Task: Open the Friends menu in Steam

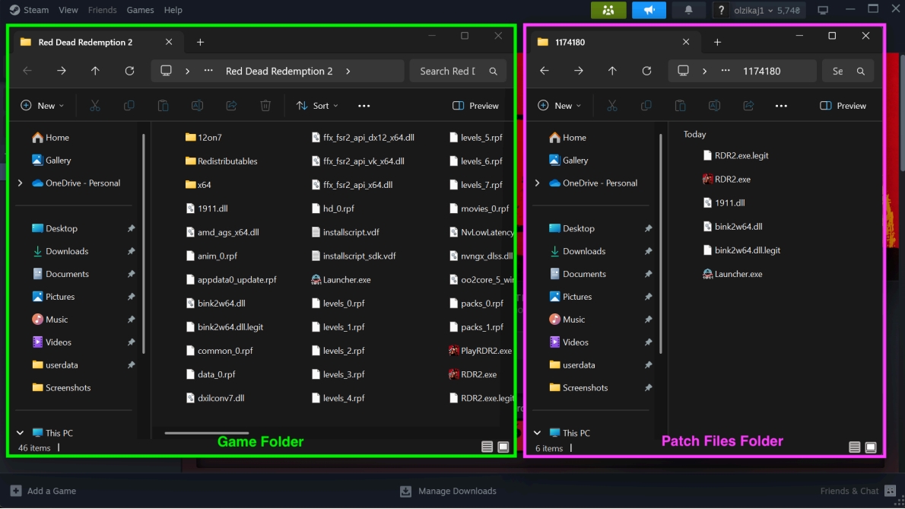Action: point(102,10)
